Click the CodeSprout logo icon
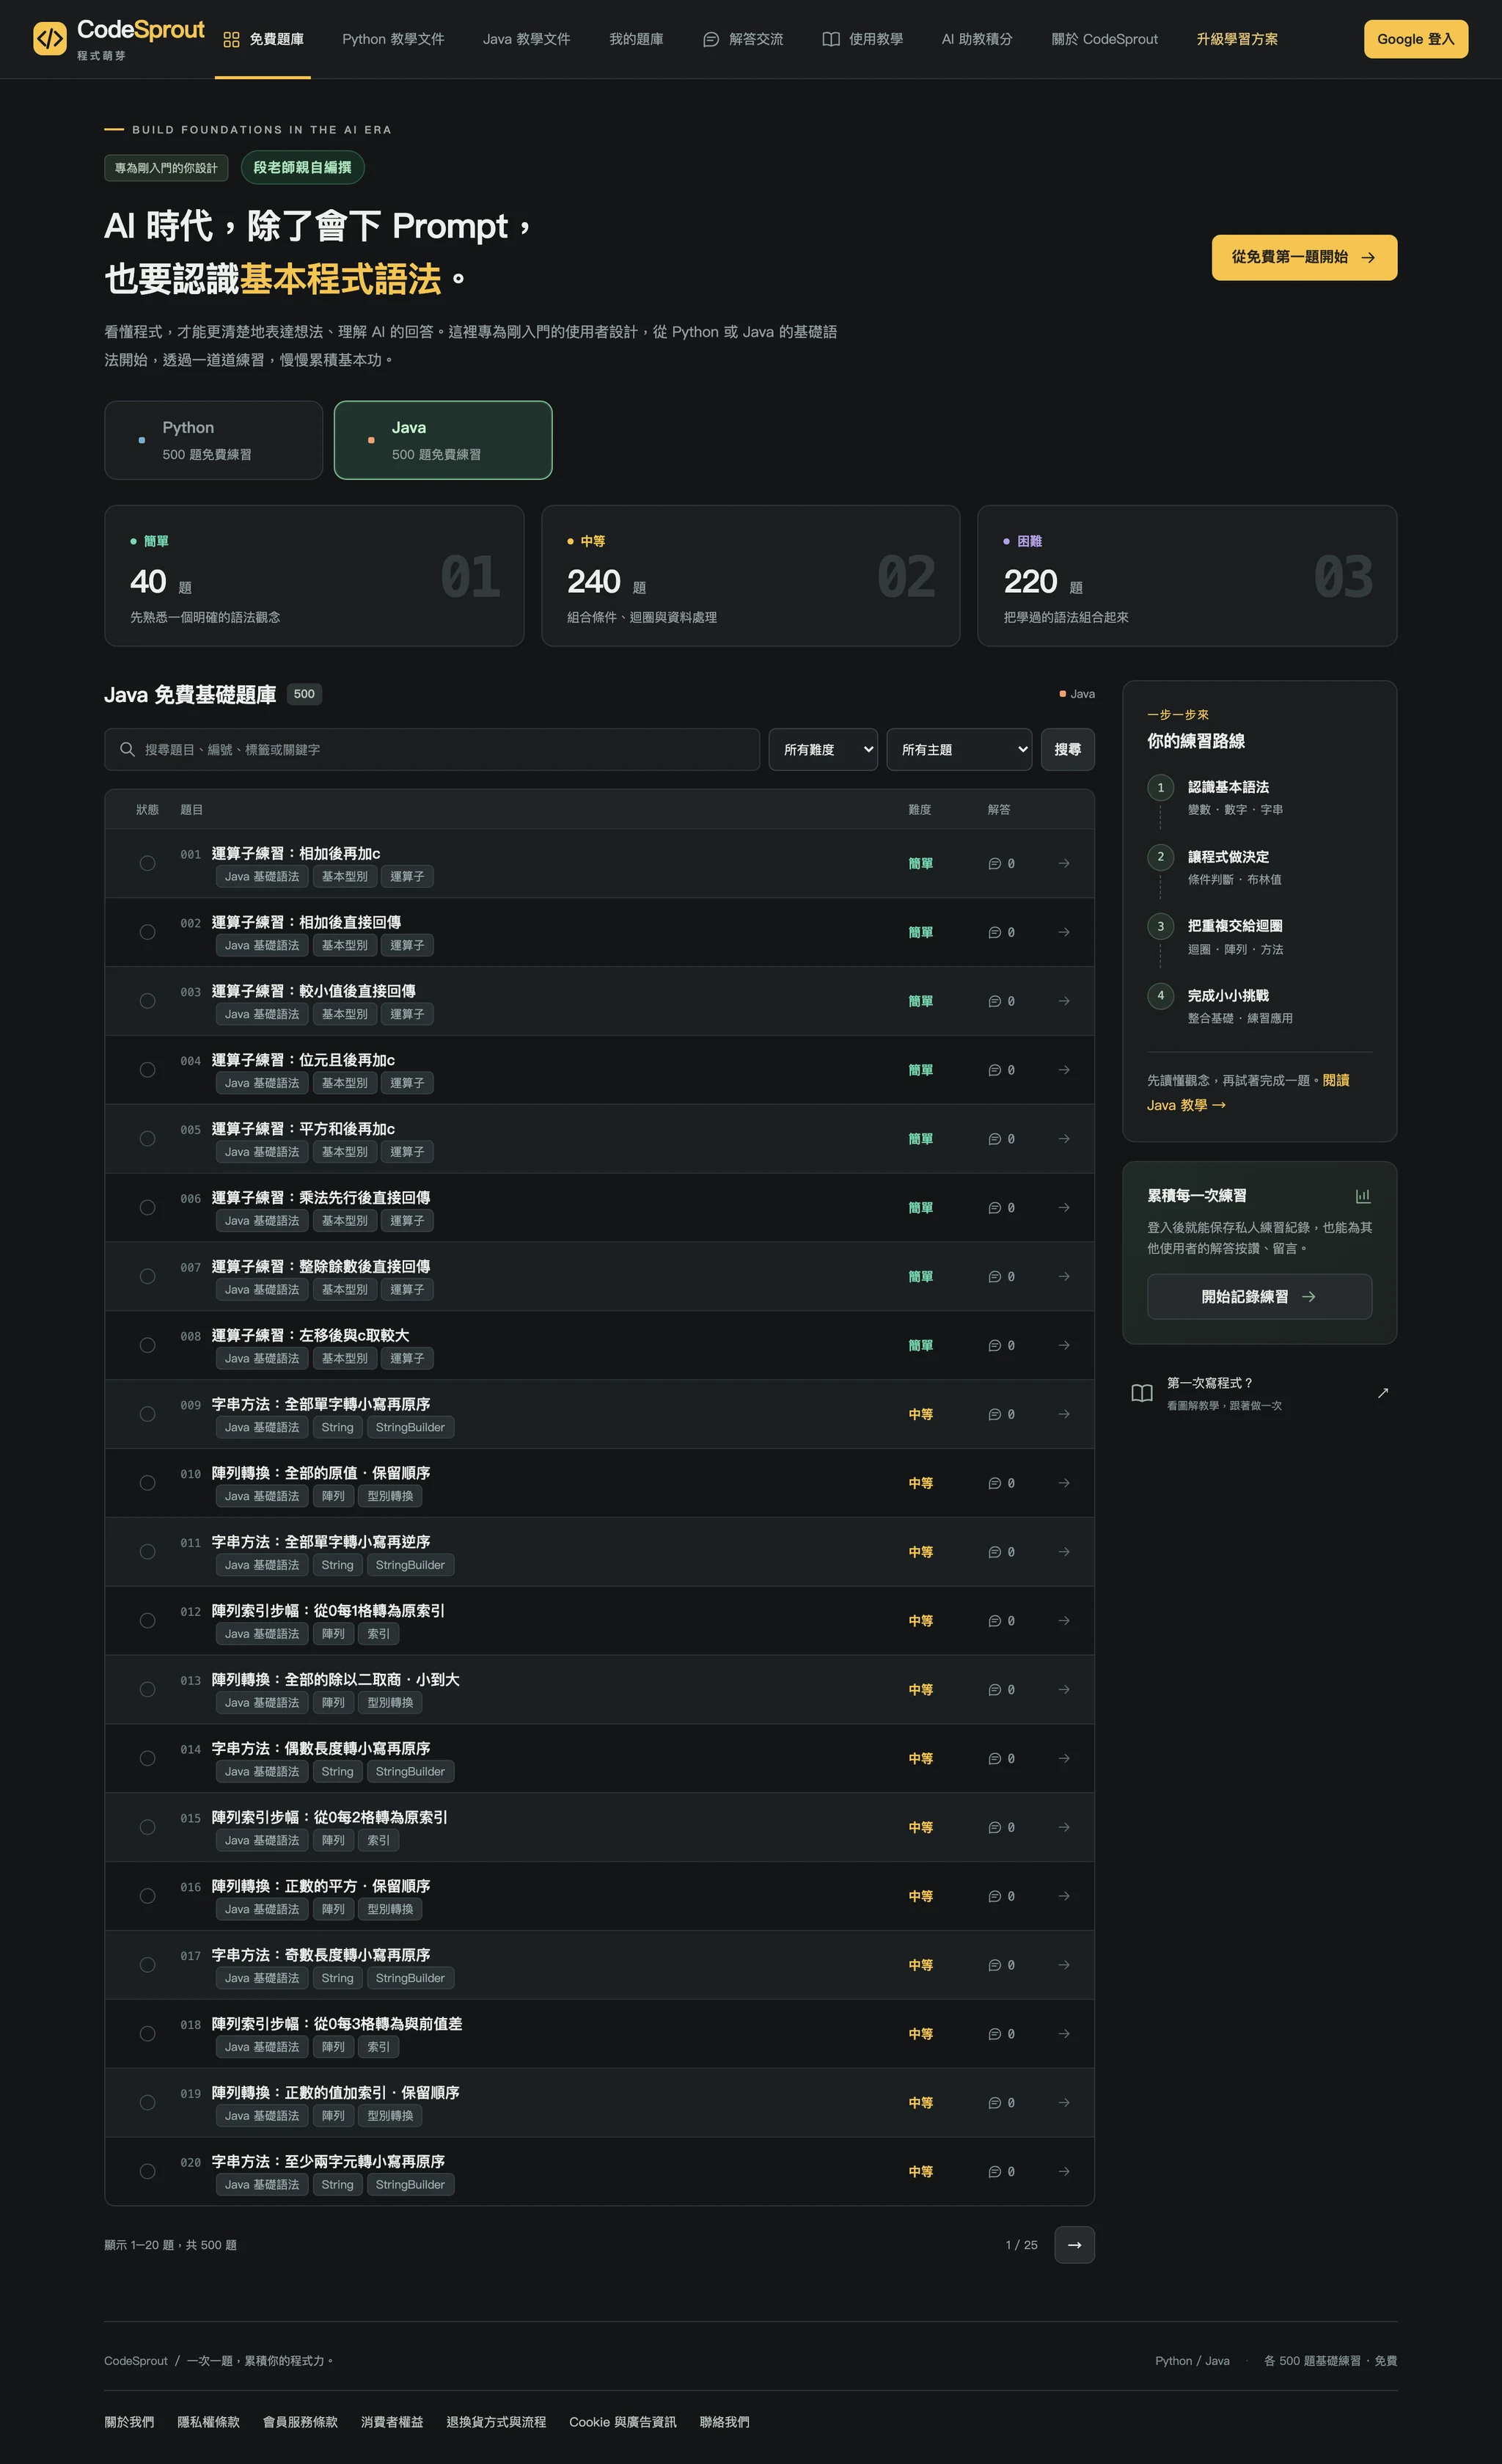1502x2464 pixels. click(50, 39)
